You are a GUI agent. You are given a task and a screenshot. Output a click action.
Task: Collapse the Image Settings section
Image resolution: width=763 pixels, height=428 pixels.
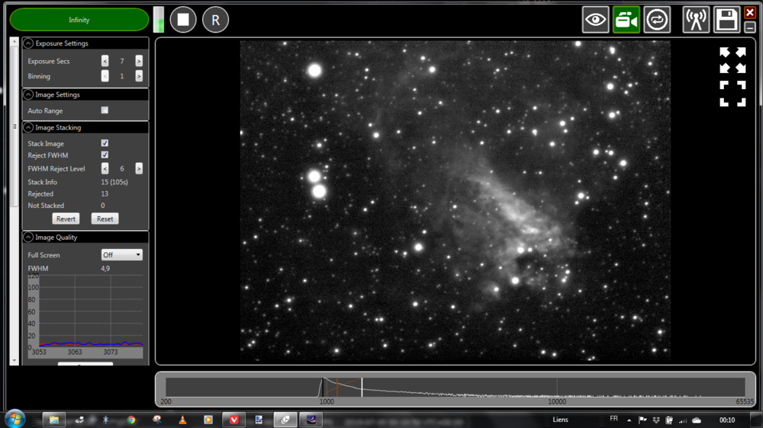coord(28,94)
